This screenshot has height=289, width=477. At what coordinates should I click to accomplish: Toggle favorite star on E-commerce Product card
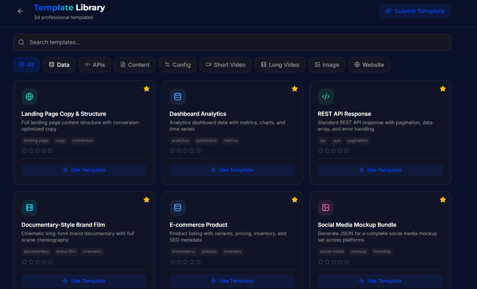pos(294,200)
